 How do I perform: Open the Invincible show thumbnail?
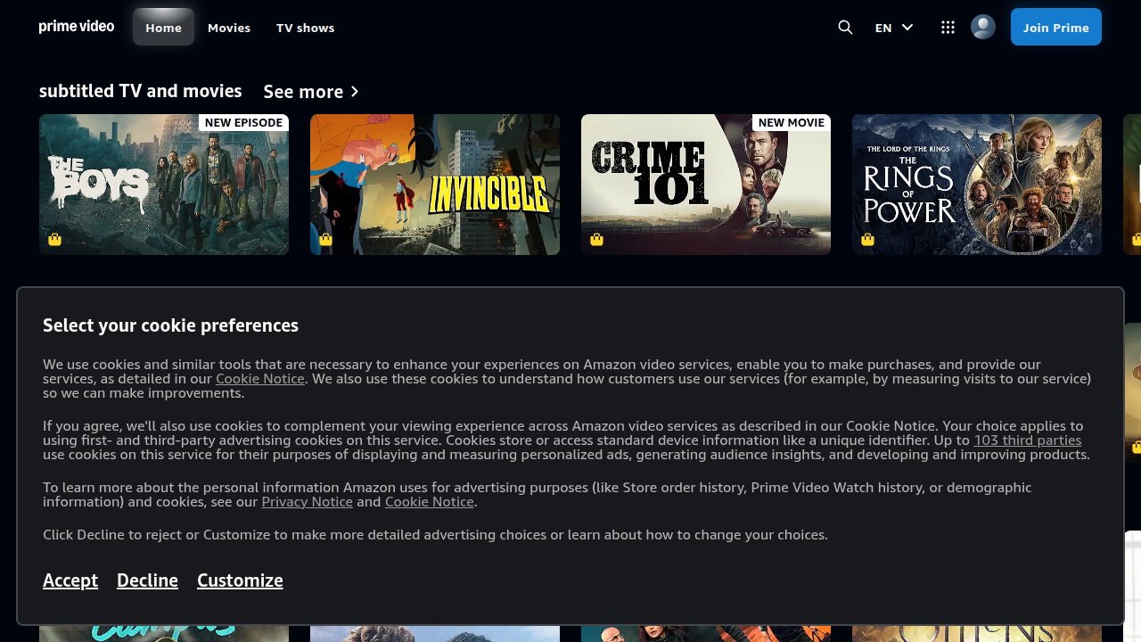point(435,185)
